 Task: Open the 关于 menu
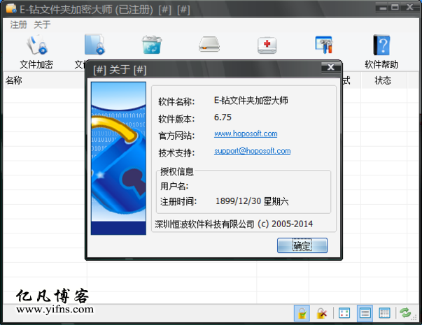(x=42, y=24)
